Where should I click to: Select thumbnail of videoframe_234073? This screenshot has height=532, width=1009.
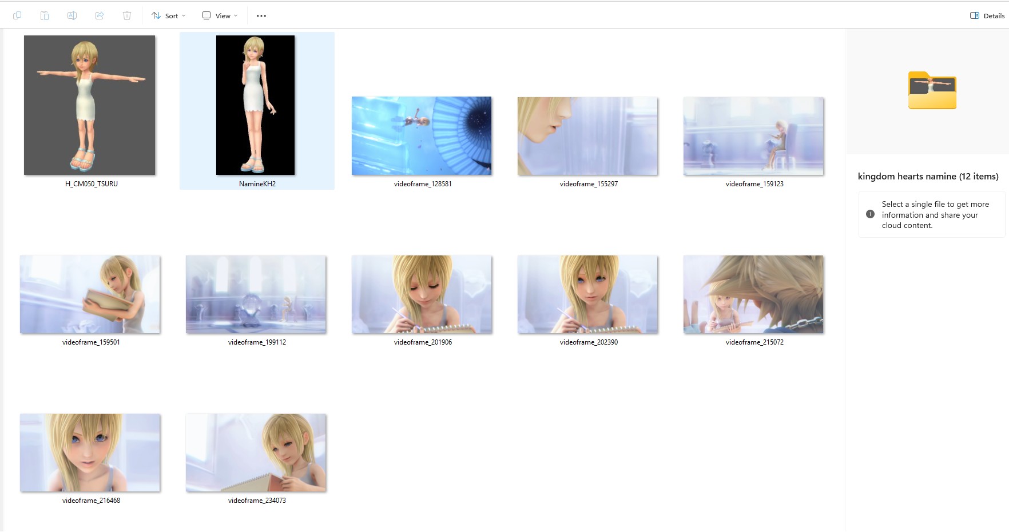point(256,453)
